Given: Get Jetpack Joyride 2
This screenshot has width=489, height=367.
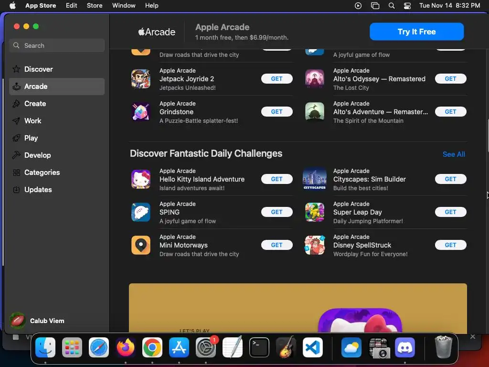Looking at the screenshot, I should tap(276, 79).
